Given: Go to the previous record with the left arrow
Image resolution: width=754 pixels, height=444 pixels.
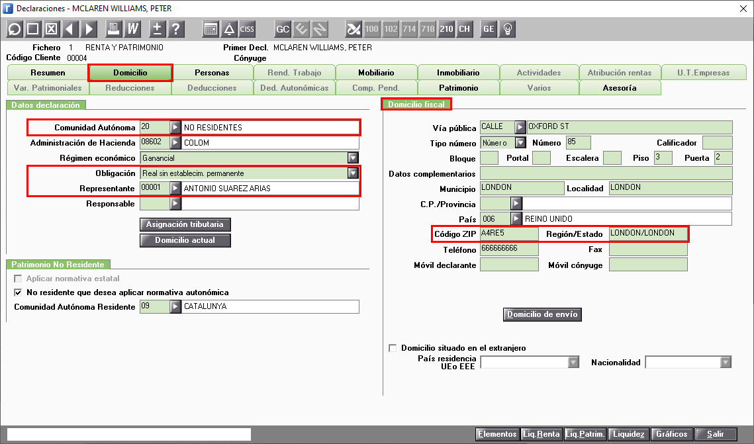Looking at the screenshot, I should point(70,29).
